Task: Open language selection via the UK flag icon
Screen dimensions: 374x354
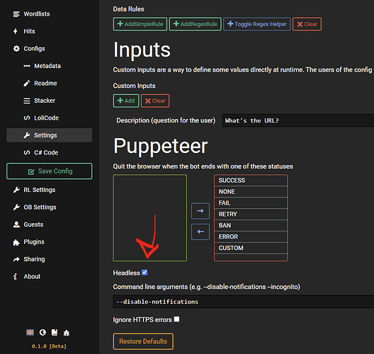Action: pyautogui.click(x=30, y=332)
